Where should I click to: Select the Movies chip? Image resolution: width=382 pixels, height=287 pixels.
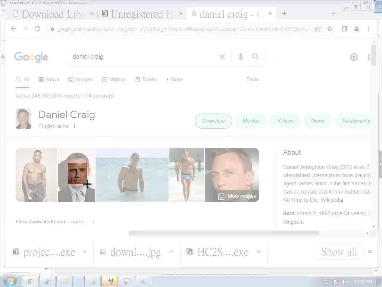(251, 121)
